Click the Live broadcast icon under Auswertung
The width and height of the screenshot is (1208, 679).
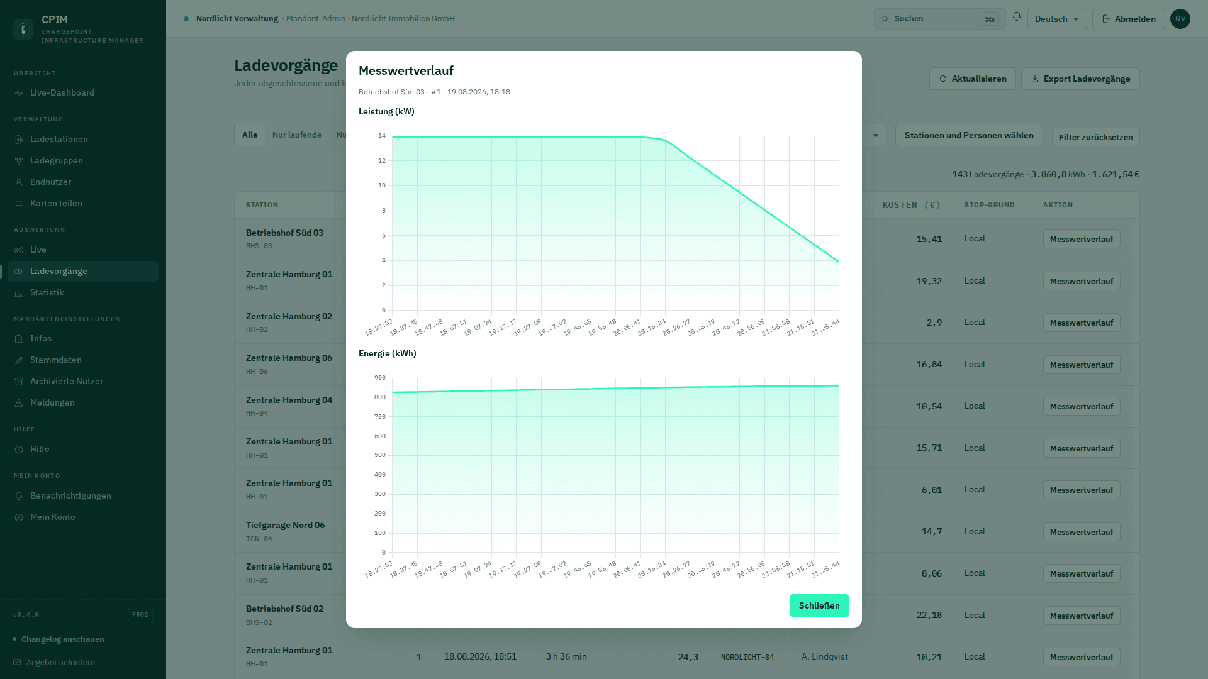pos(19,250)
